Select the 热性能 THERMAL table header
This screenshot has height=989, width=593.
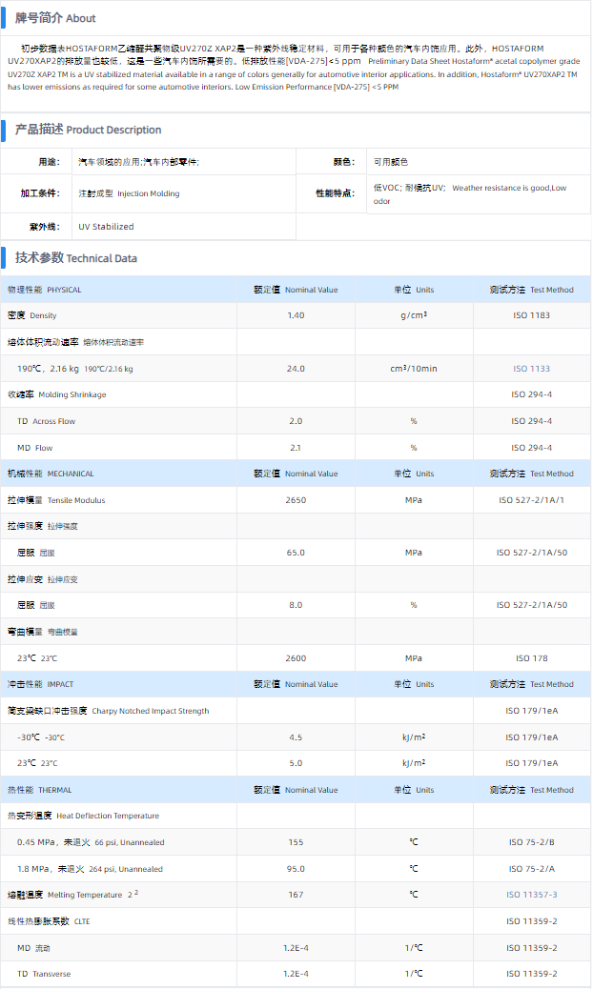point(40,790)
